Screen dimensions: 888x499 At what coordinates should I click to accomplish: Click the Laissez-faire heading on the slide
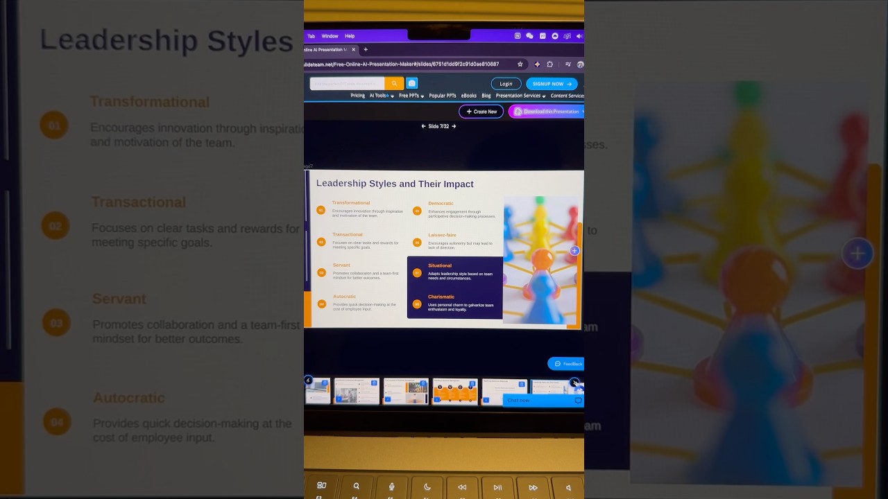[x=442, y=235]
